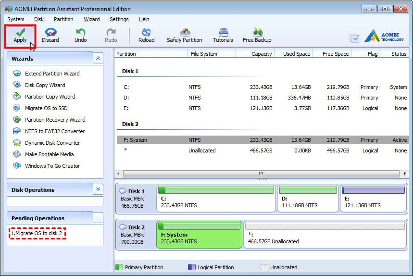413x276 pixels.
Task: Select the Disk 1 heading in list
Action: [130, 71]
